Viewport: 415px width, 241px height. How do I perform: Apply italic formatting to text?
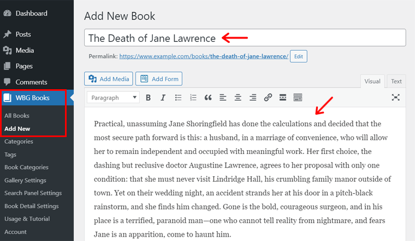pos(163,98)
